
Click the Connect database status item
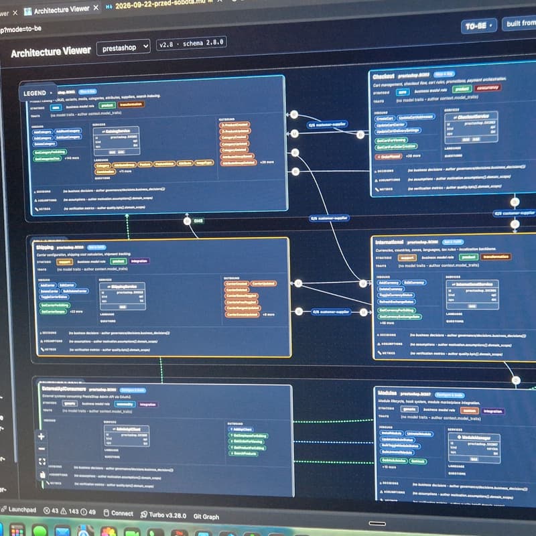pyautogui.click(x=119, y=513)
